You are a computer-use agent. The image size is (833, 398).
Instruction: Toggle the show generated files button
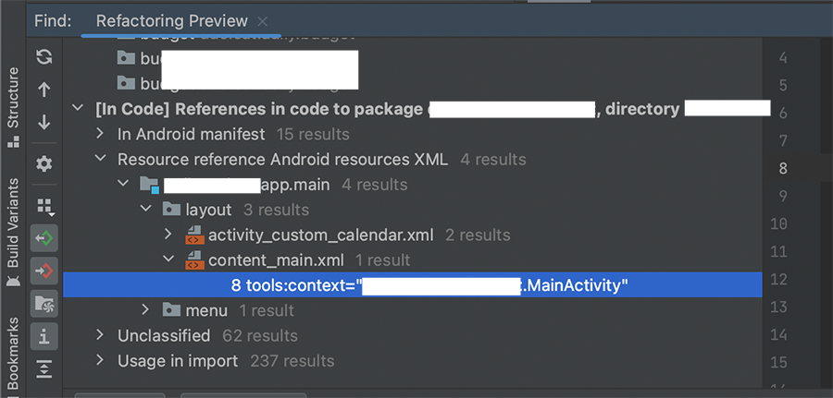pos(44,302)
